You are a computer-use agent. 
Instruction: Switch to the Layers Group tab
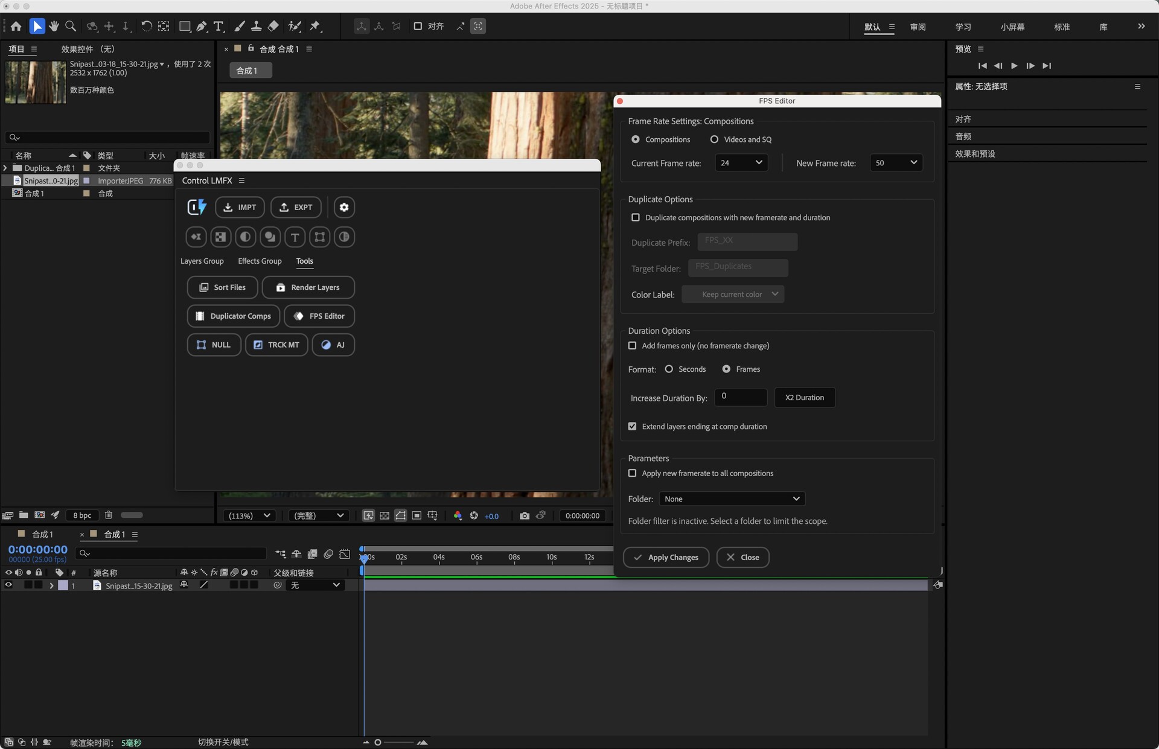(202, 261)
